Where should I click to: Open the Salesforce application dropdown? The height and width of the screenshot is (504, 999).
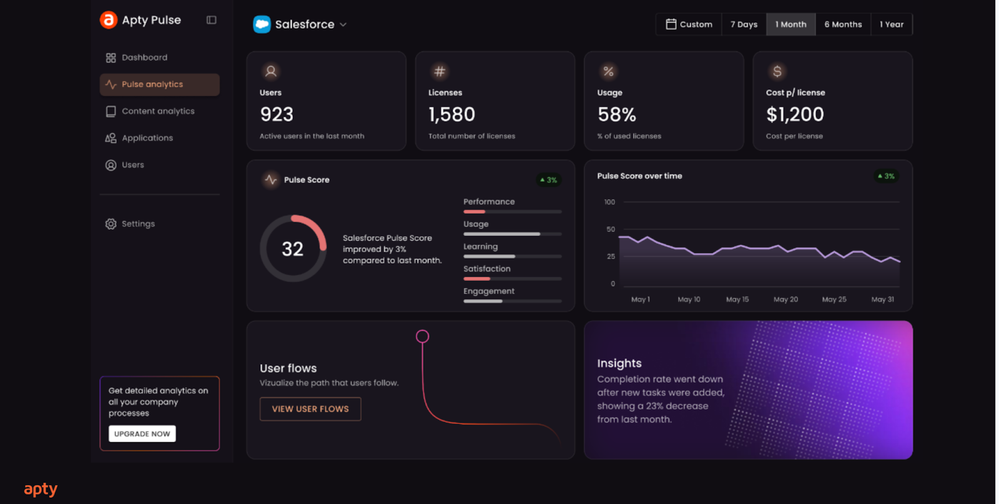tap(300, 24)
